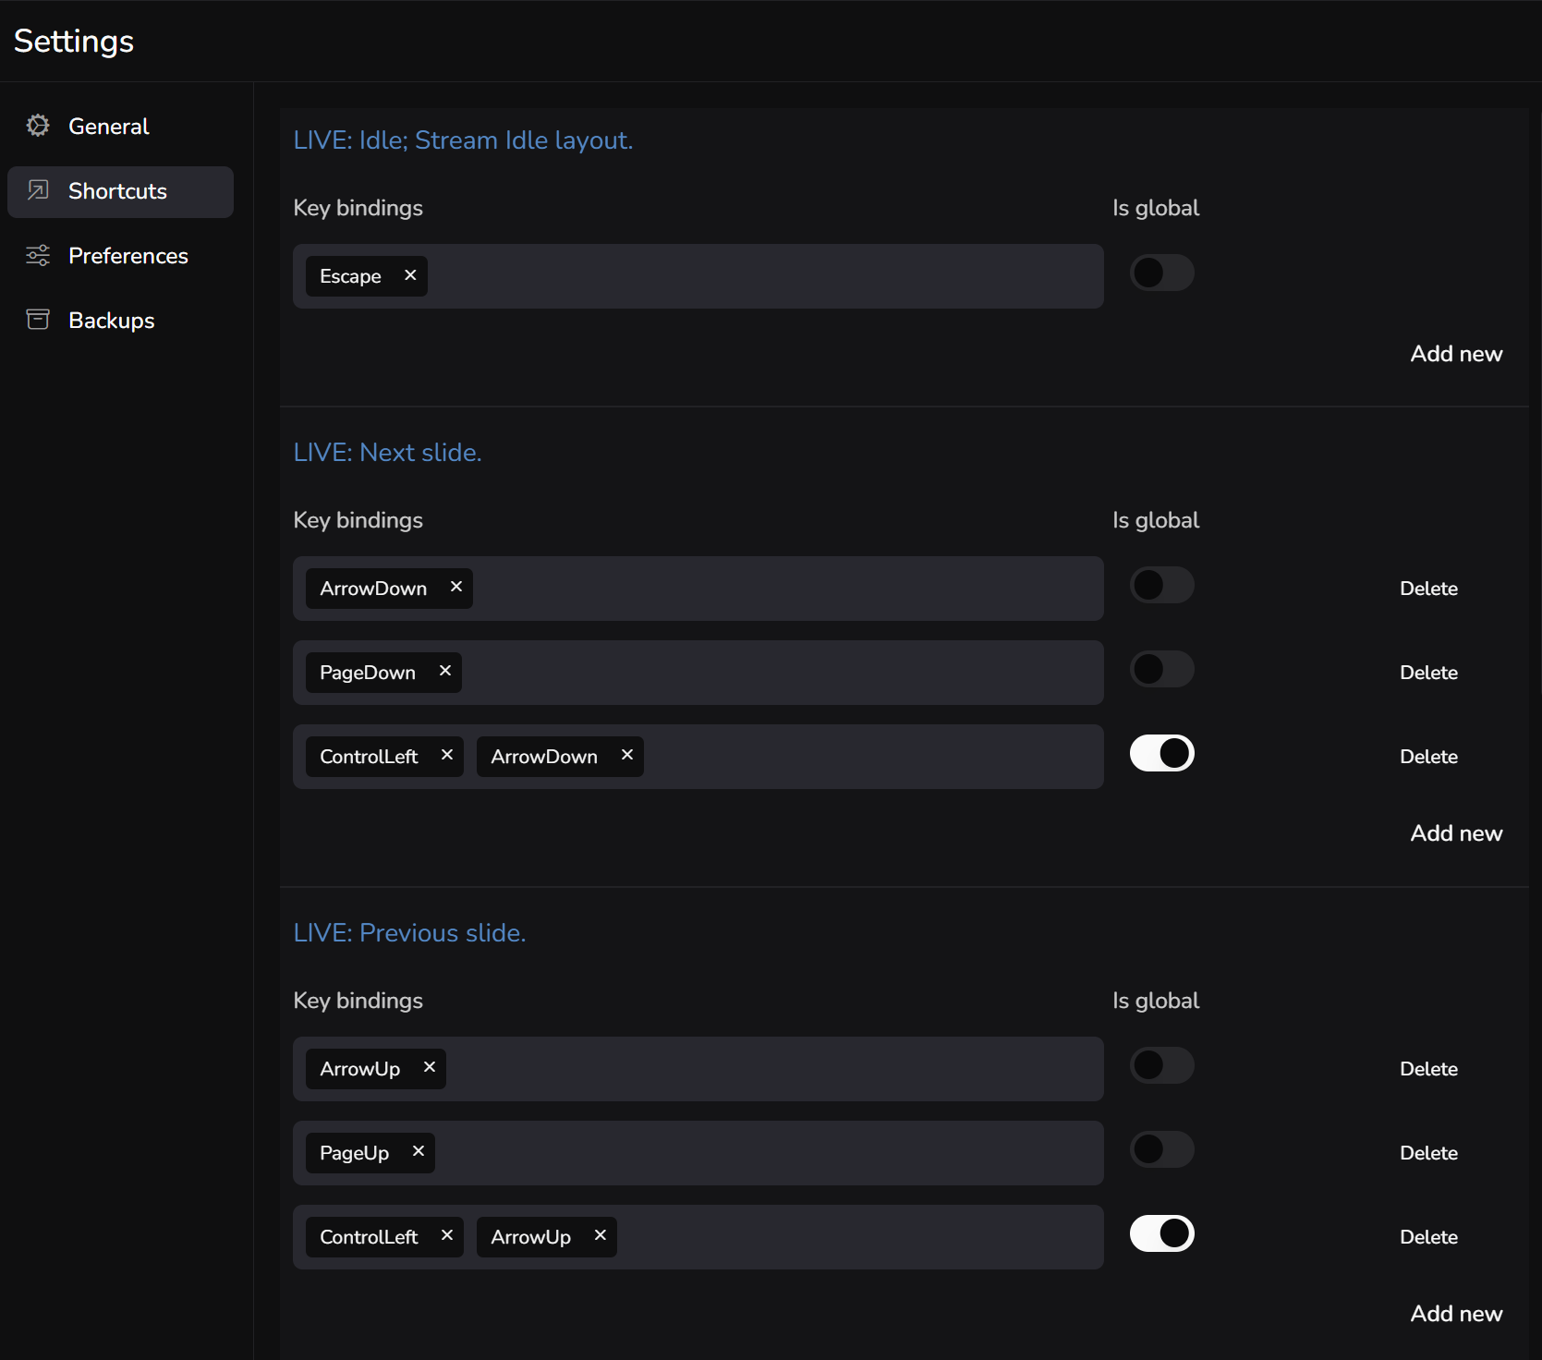Viewport: 1542px width, 1360px height.
Task: Delete the single ArrowUp binding row
Action: [x=1428, y=1069]
